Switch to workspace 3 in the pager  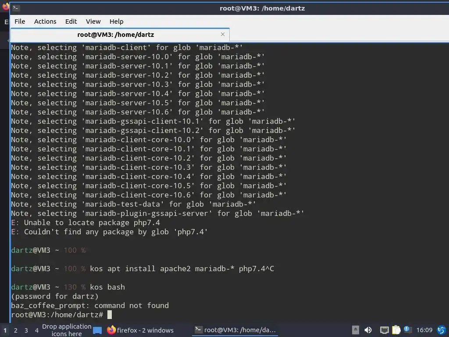[x=26, y=330]
